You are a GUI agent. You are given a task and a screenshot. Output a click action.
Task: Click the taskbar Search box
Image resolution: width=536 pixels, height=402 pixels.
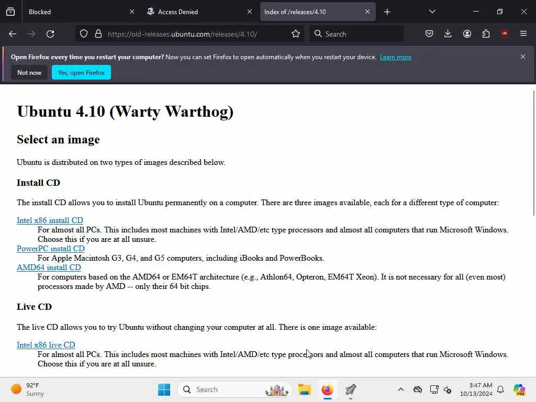(x=234, y=389)
